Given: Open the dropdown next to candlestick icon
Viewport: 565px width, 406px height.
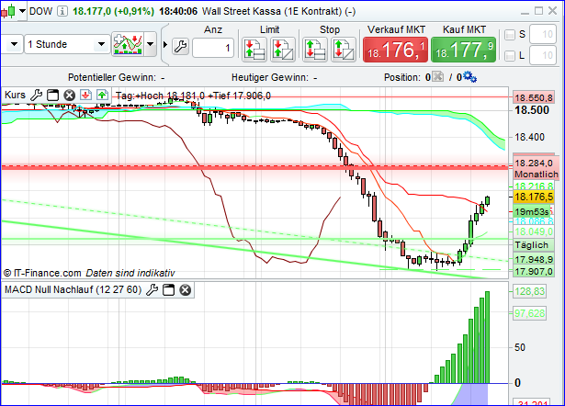Looking at the screenshot, I should coord(22,11).
